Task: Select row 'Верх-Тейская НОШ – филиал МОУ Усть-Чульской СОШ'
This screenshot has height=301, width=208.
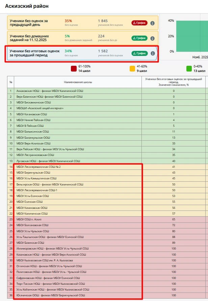Action: coord(106,149)
